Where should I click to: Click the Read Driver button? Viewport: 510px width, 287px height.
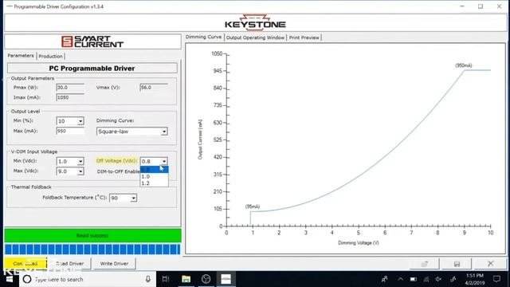[x=69, y=263]
